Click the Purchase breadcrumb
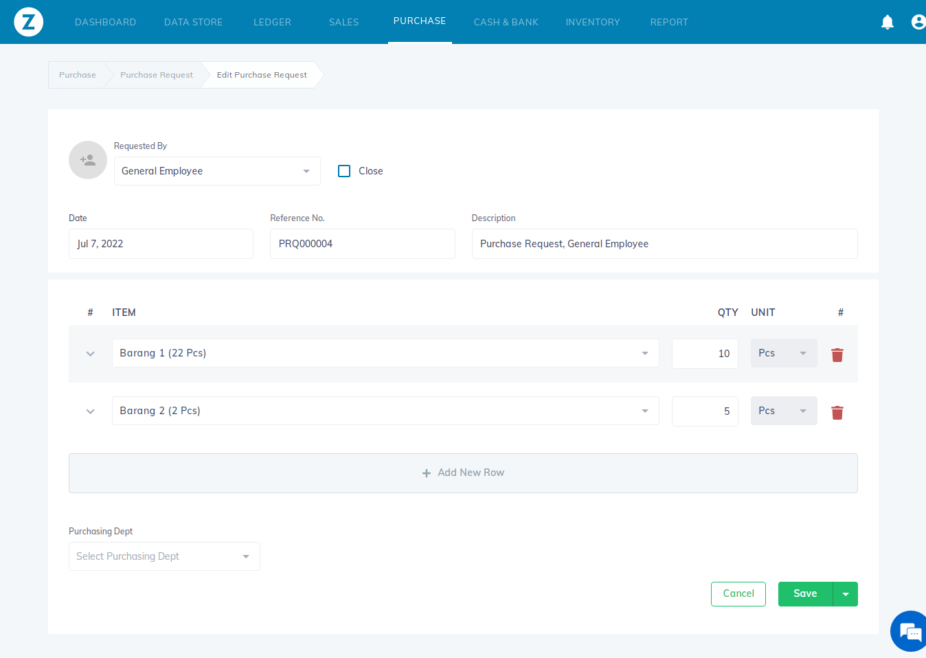 [x=77, y=75]
